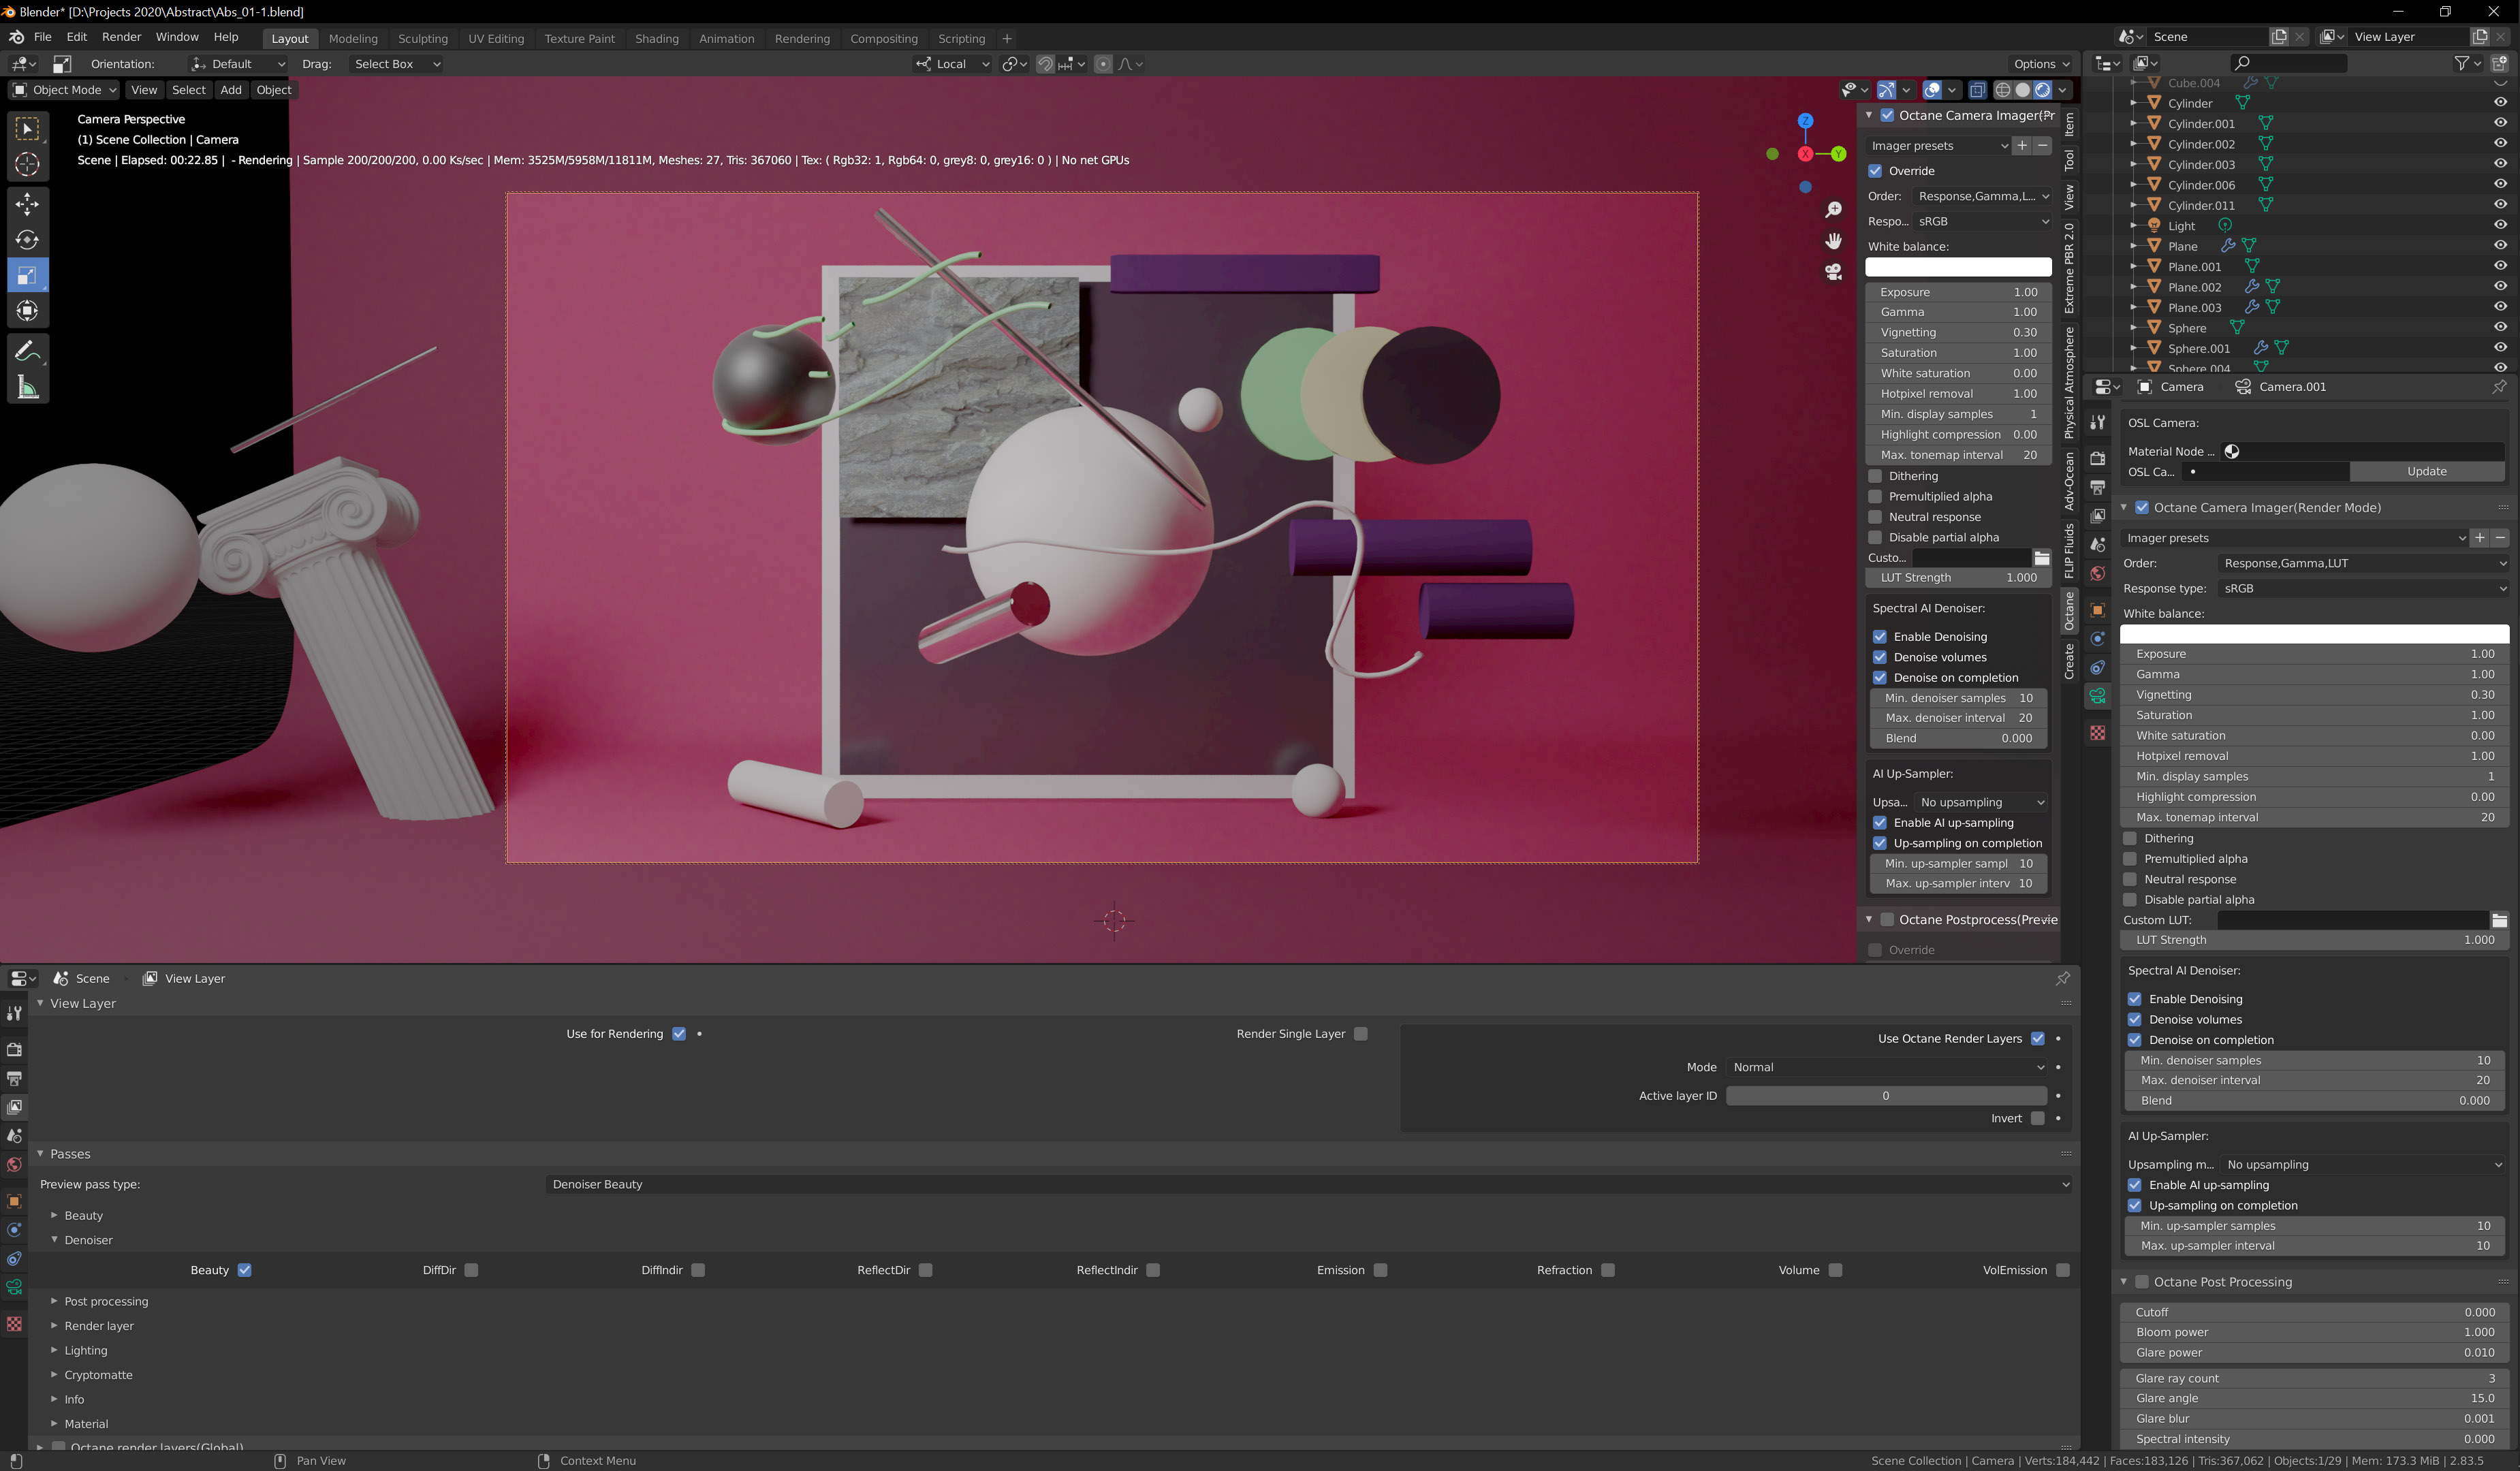Select the Rotate tool
Image resolution: width=2520 pixels, height=1471 pixels.
(x=27, y=240)
